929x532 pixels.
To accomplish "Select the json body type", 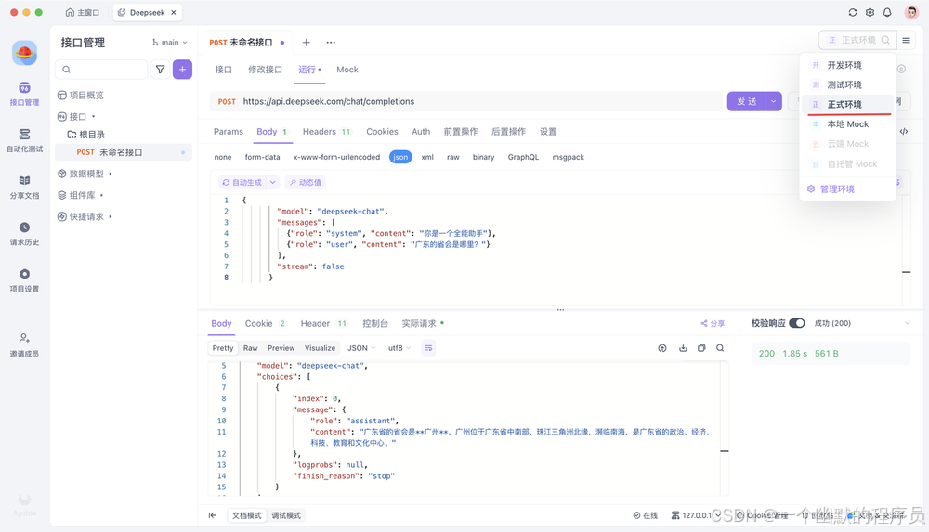I will point(400,157).
